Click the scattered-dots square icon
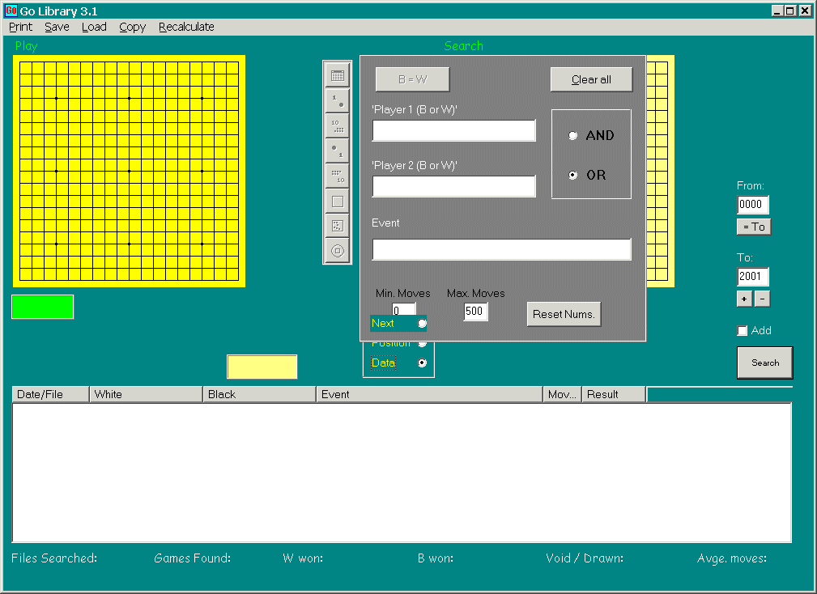Screen dimensions: 817x594 (338, 226)
